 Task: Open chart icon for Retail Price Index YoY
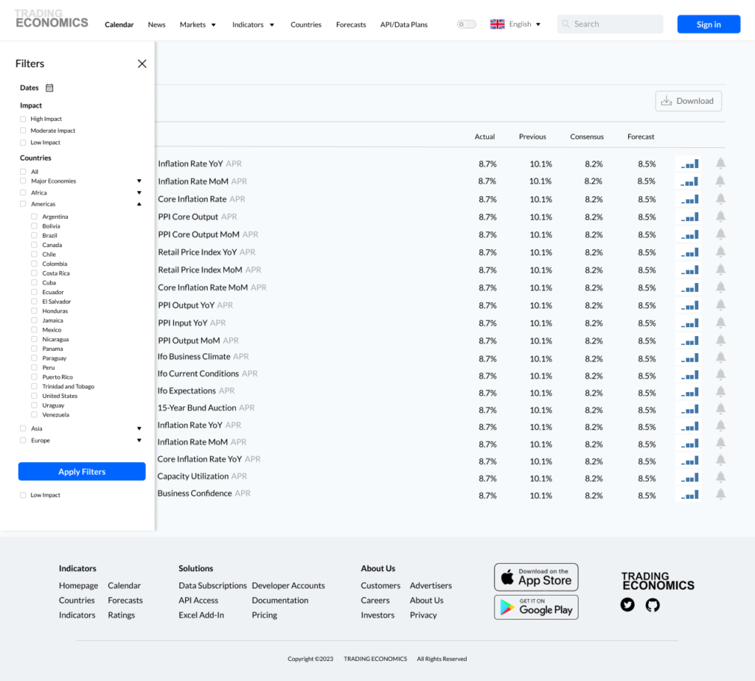coord(689,252)
